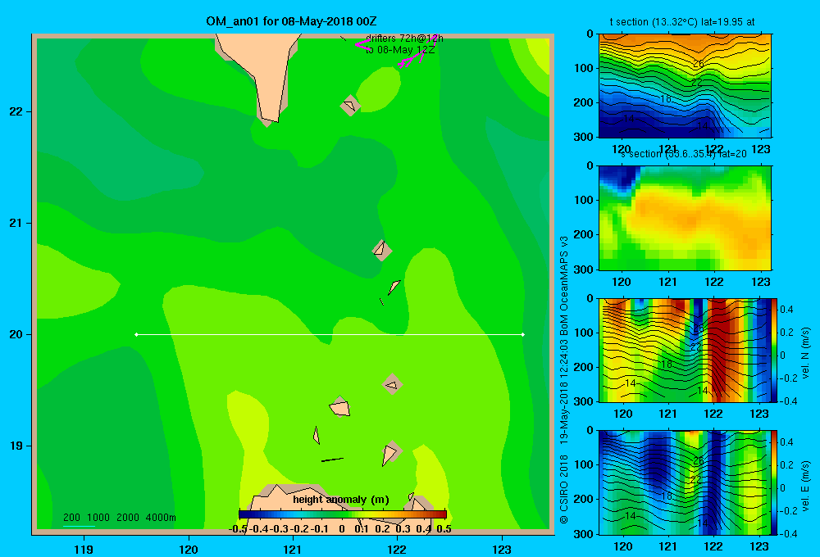Click the -0.5 tick on height anomaly scale
This screenshot has height=557, width=820.
coord(238,529)
